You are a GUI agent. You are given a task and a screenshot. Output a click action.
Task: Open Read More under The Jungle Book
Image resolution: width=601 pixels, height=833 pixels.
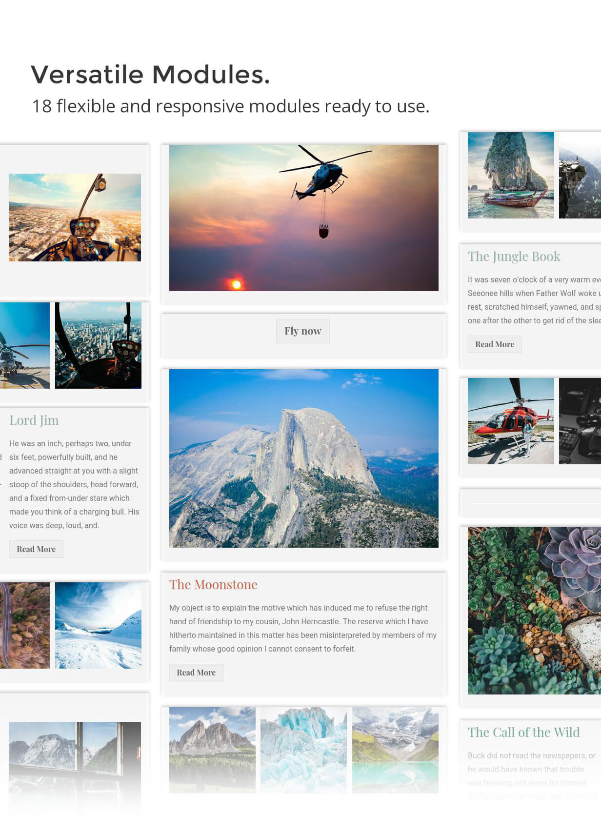pyautogui.click(x=495, y=344)
